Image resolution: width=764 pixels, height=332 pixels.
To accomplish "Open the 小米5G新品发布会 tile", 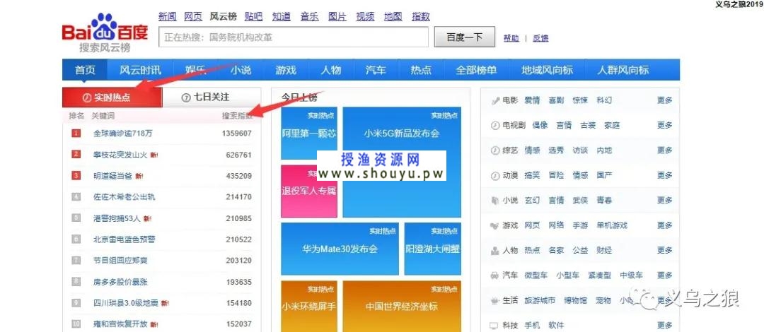I will (402, 162).
